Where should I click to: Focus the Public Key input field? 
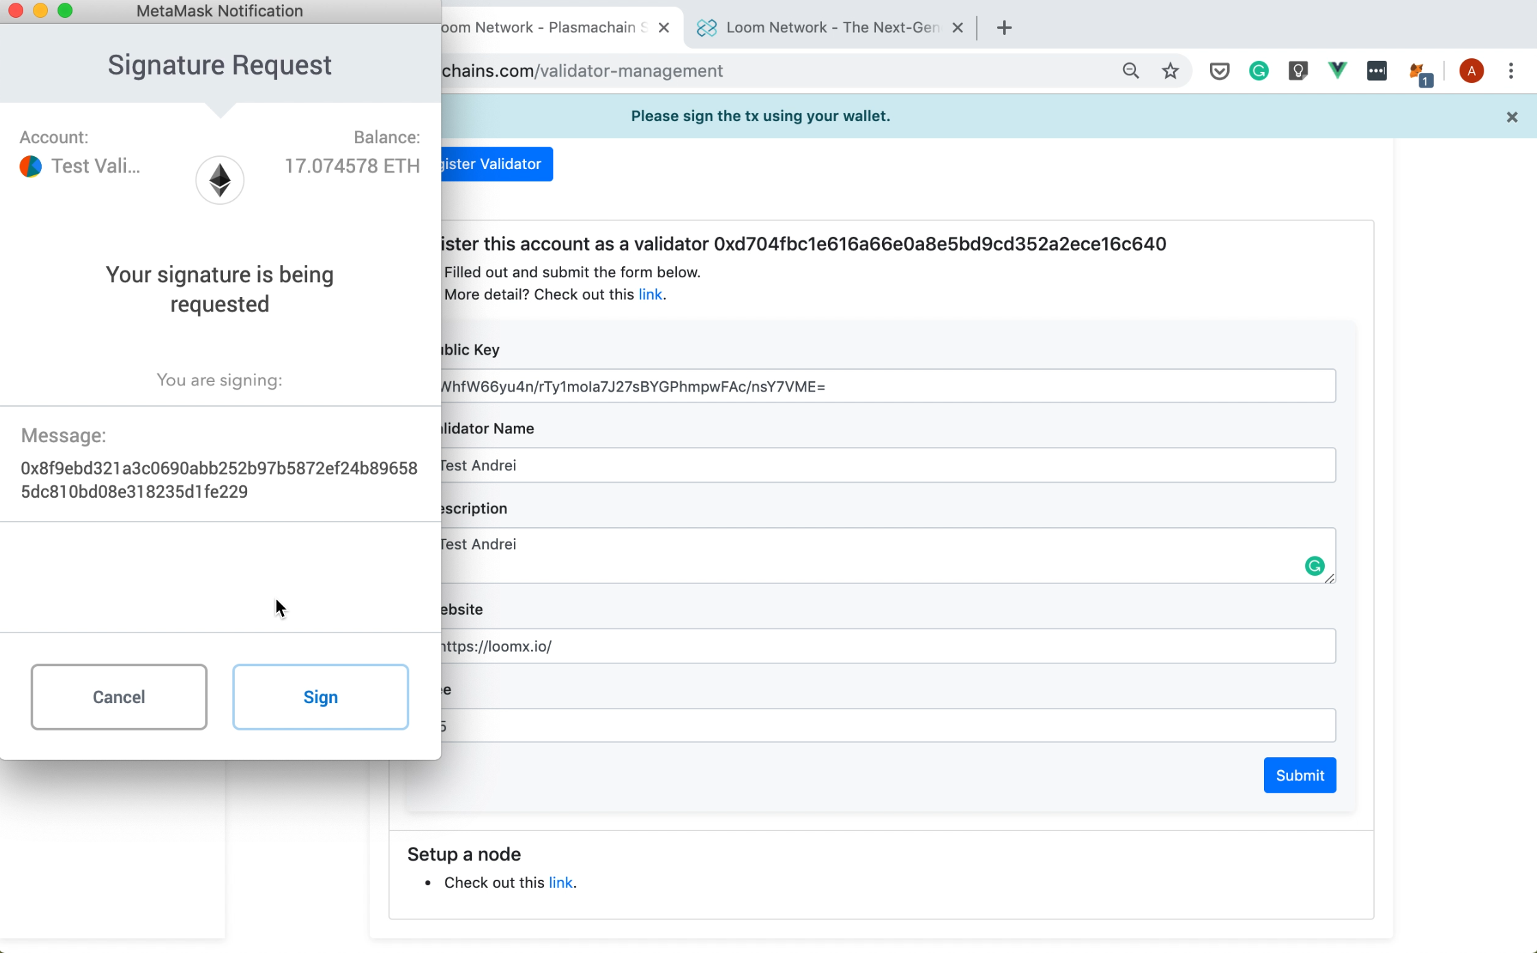(x=888, y=386)
